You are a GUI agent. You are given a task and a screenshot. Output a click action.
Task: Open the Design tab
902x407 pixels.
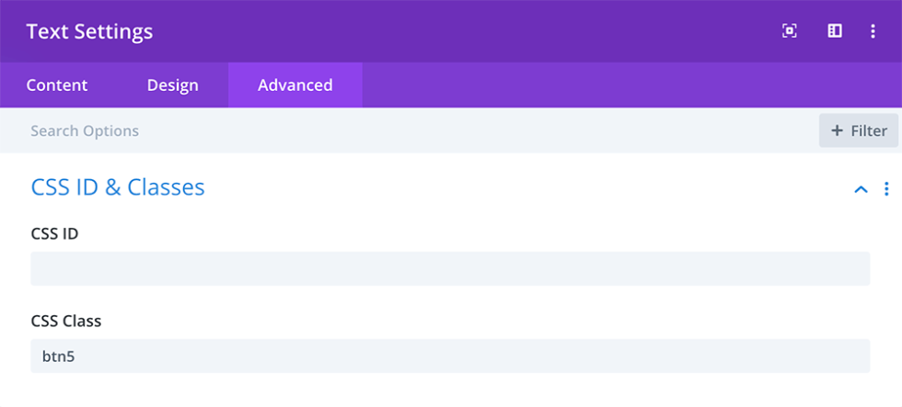pos(172,85)
